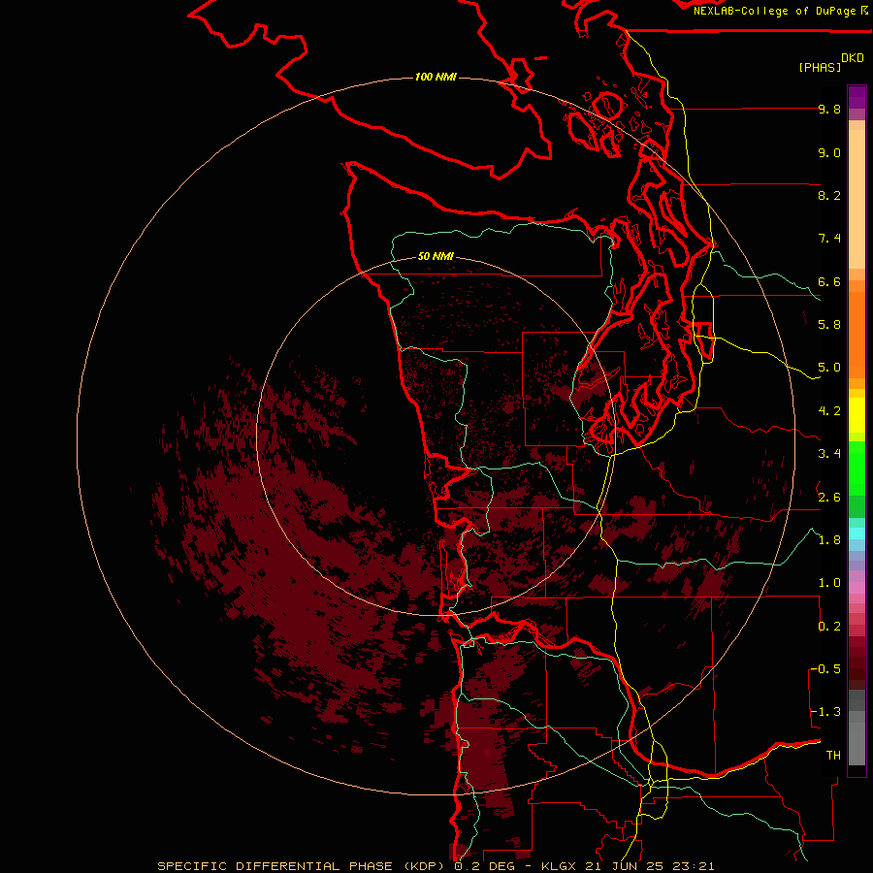Click the 8.2 scale value
The image size is (873, 873).
pyautogui.click(x=829, y=195)
